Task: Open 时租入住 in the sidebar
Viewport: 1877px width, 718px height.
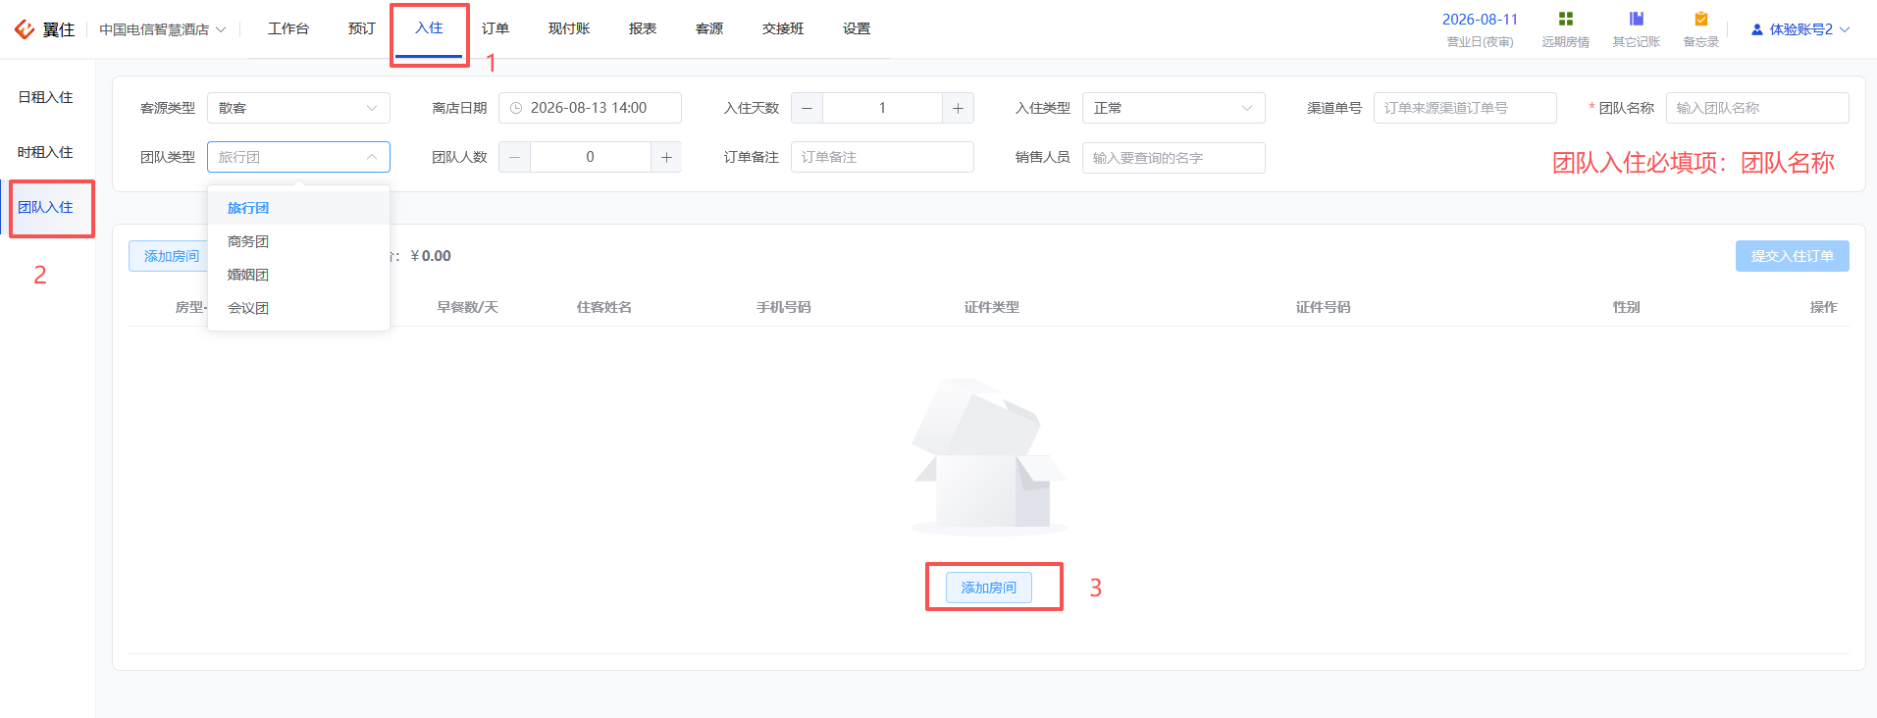Action: coord(46,152)
